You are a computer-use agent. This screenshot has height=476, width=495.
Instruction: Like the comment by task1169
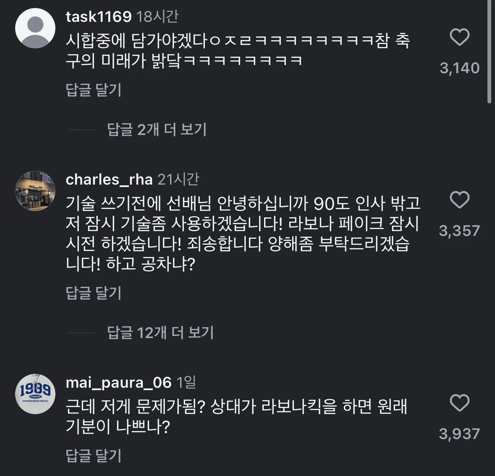click(459, 37)
